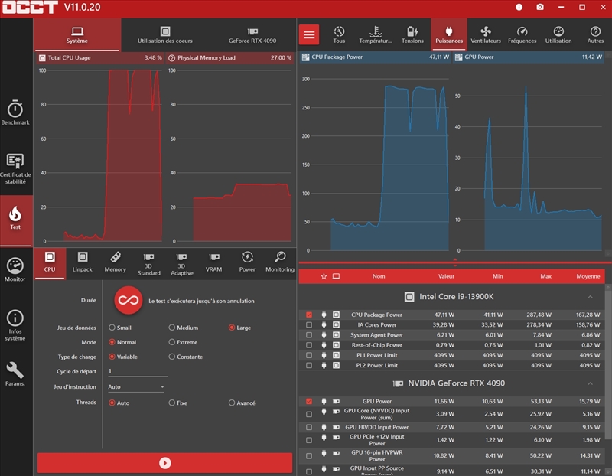The image size is (612, 476).
Task: Open the Jeu d'instruction Auto dropdown
Action: pos(136,387)
